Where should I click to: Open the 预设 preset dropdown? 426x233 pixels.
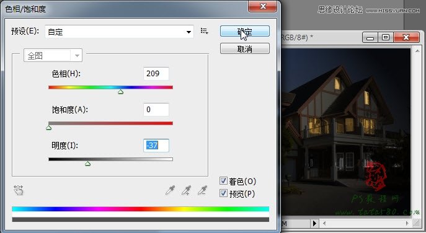tap(119, 32)
